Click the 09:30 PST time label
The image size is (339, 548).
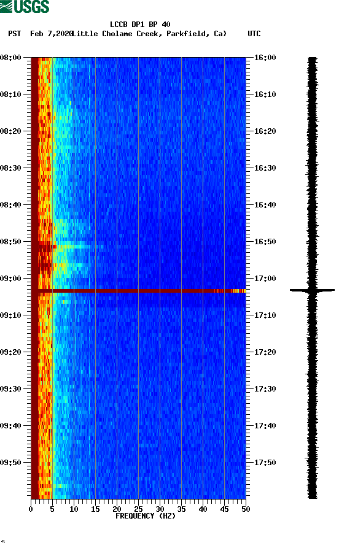click(x=11, y=389)
